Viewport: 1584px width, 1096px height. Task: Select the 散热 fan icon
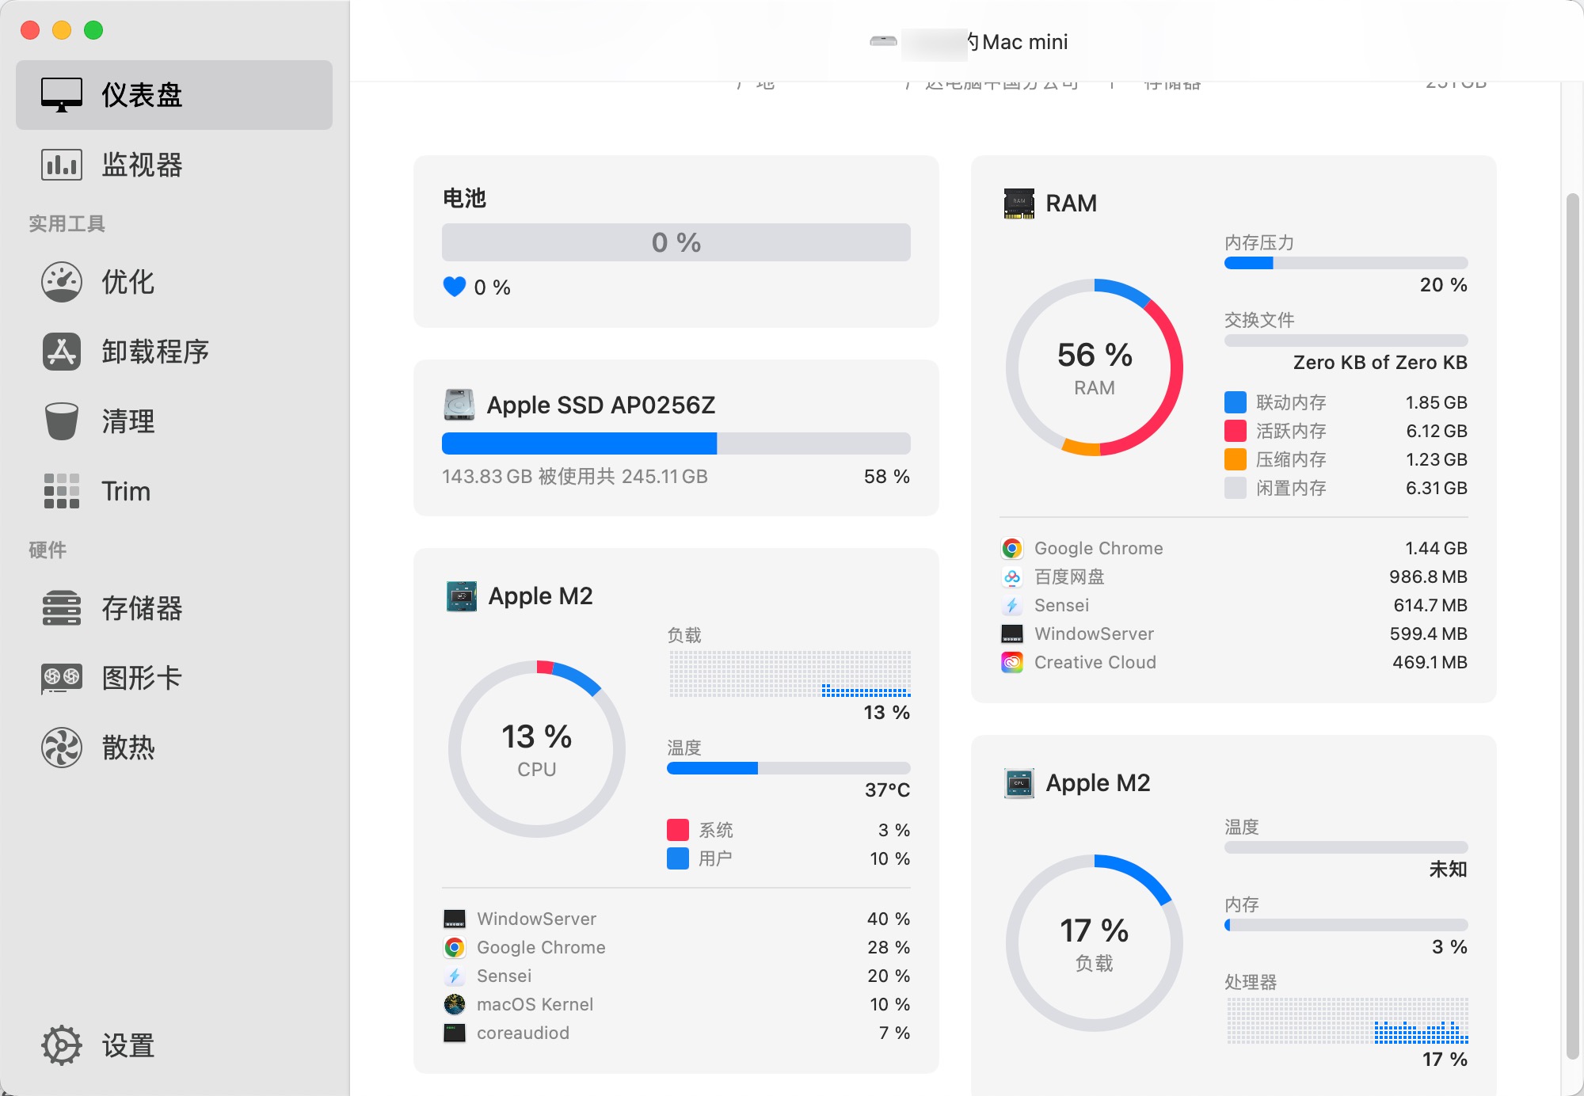[62, 748]
